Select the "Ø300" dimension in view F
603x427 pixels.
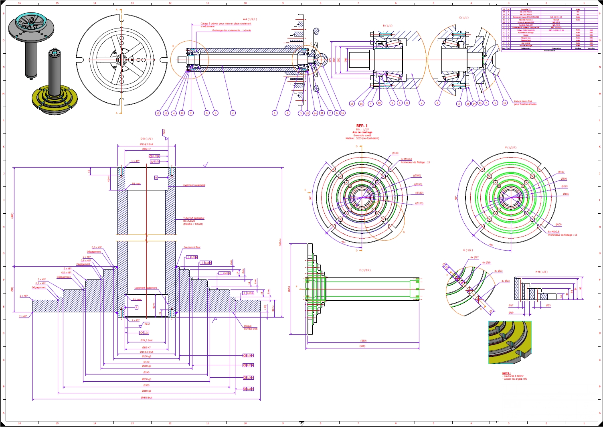click(x=564, y=179)
